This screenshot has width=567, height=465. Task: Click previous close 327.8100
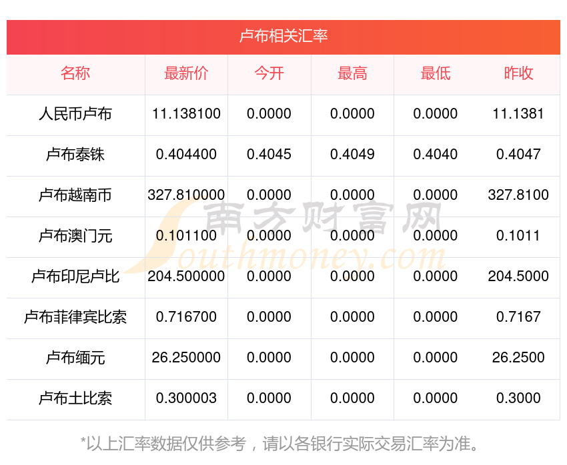click(518, 195)
